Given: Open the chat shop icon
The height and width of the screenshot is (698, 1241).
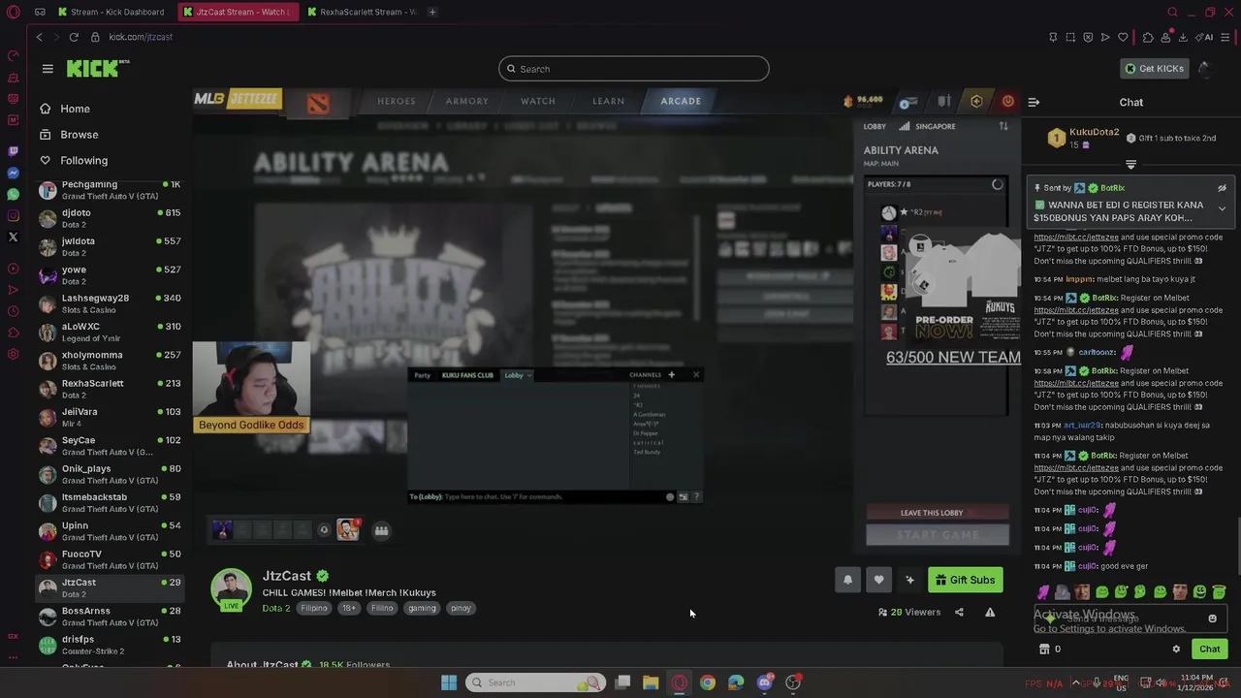Looking at the screenshot, I should pyautogui.click(x=1044, y=650).
